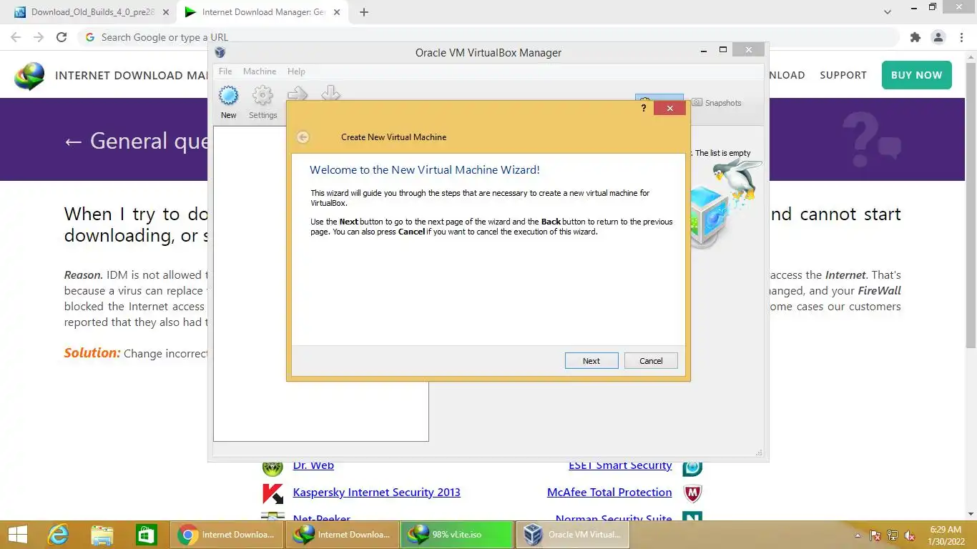Click the McAfee shield icon

692,493
